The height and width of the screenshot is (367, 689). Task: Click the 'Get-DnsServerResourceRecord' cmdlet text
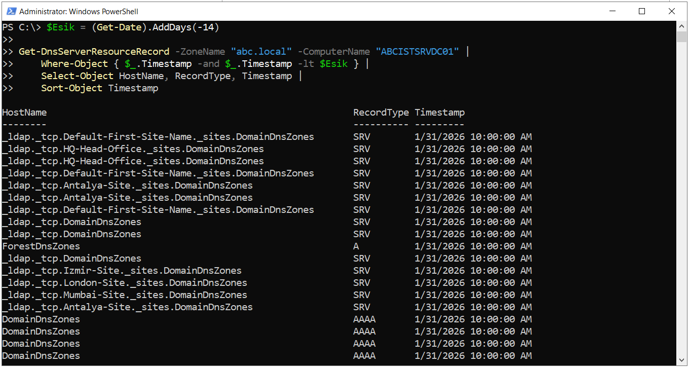94,52
